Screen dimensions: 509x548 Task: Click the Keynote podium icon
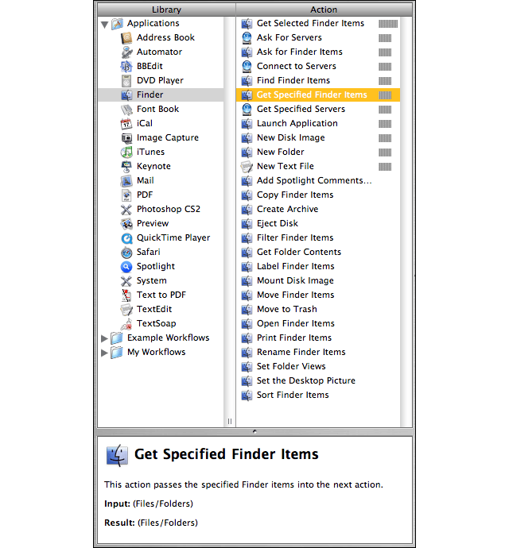(126, 166)
